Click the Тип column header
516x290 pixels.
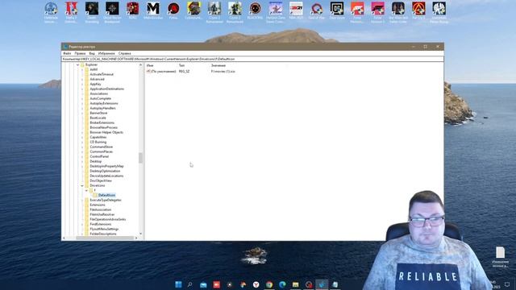click(181, 65)
